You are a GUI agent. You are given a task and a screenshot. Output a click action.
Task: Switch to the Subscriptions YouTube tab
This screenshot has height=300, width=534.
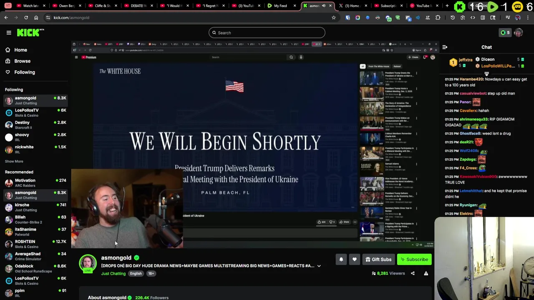(388, 6)
